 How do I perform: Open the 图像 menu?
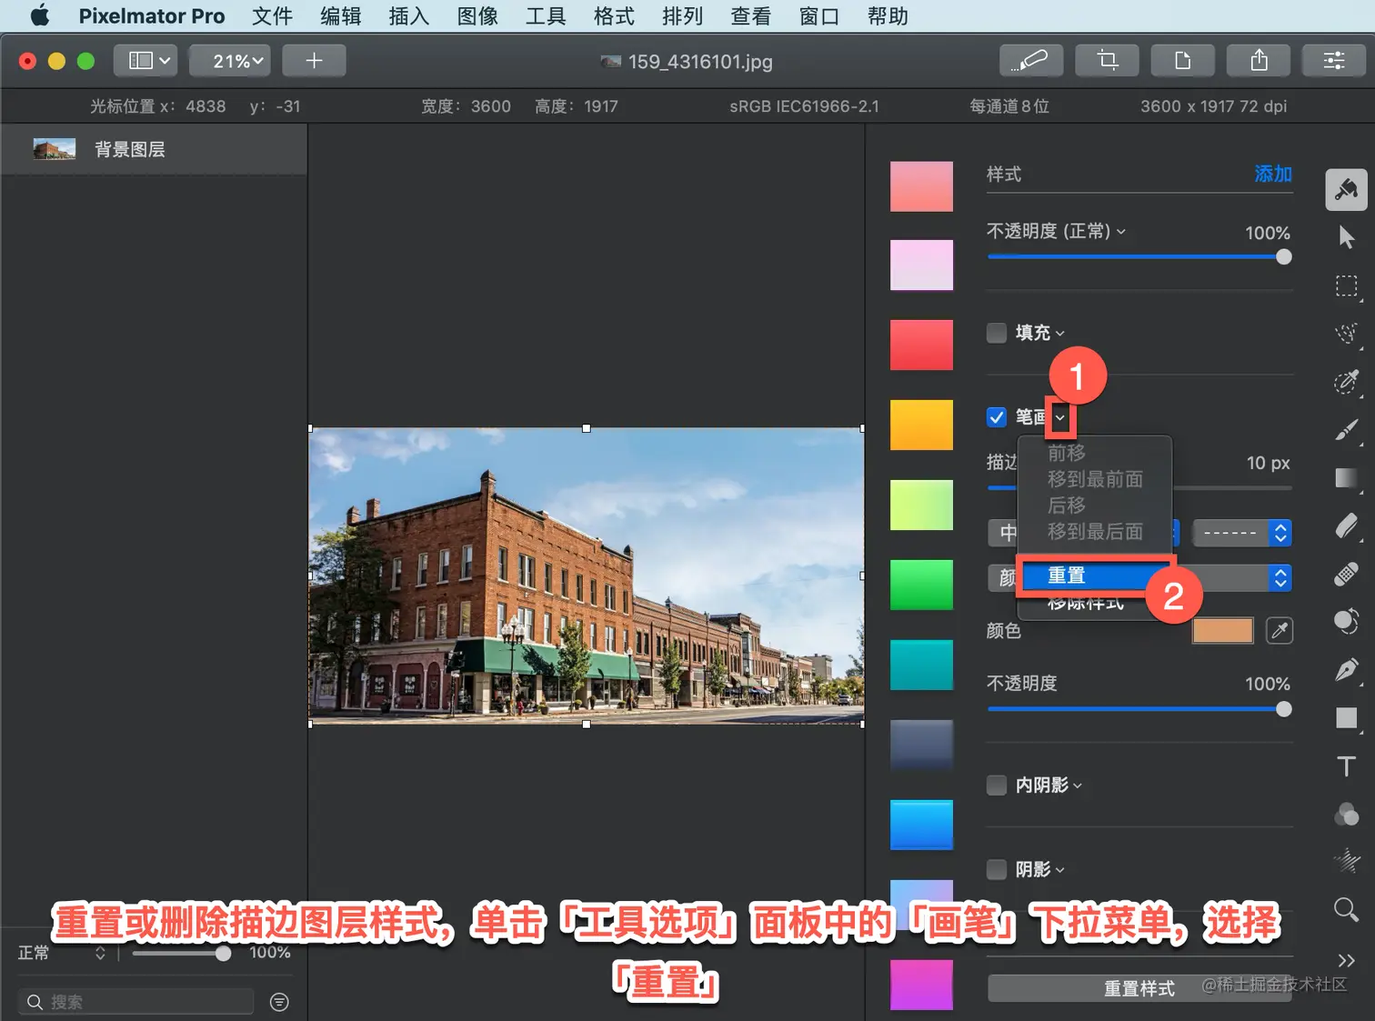click(477, 16)
